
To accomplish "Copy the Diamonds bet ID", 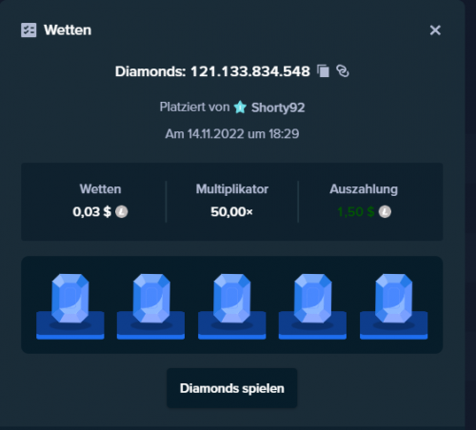I will [x=324, y=71].
